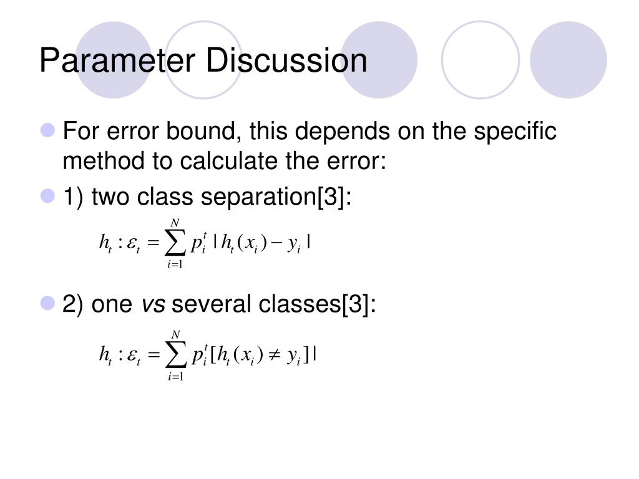Click the first outlined circle behind 'Discussion'
This screenshot has width=639, height=479.
[x=203, y=60]
